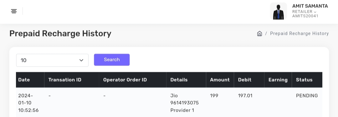Click the home icon in breadcrumb
Screen dimensions: 338x117
[259, 33]
